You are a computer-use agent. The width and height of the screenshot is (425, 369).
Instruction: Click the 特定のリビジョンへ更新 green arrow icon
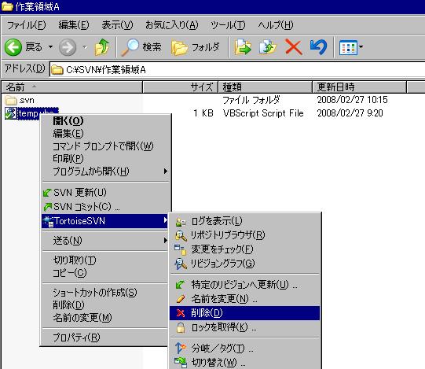tap(180, 285)
